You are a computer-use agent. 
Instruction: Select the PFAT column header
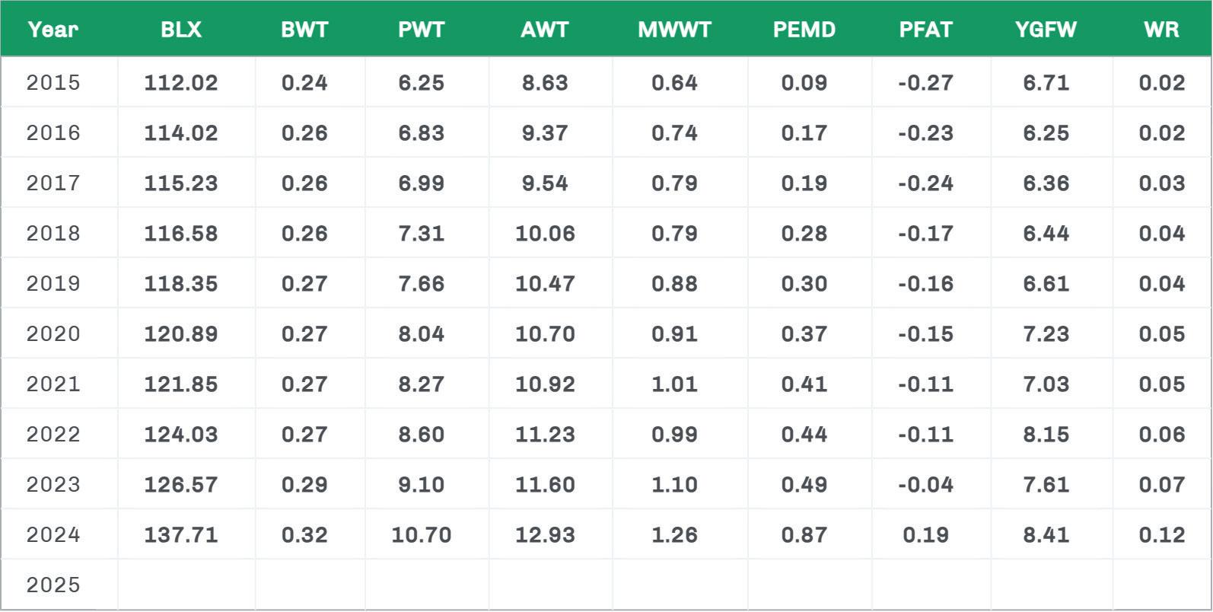pyautogui.click(x=925, y=30)
